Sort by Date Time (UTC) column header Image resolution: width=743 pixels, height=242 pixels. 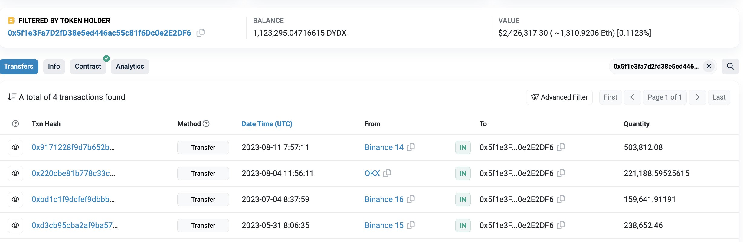(x=267, y=124)
